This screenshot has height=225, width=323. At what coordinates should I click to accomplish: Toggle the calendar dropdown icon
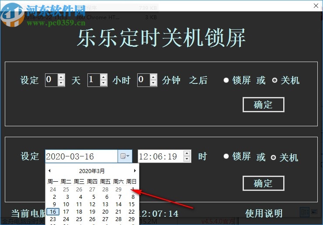pos(125,156)
